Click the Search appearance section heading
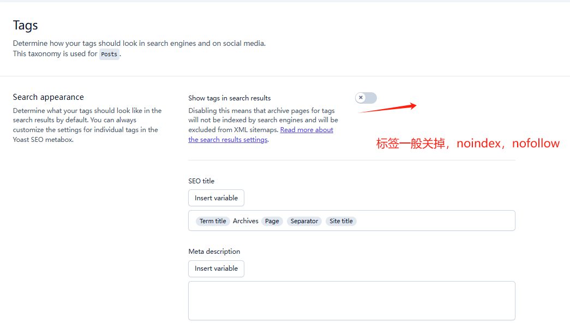 [x=49, y=97]
